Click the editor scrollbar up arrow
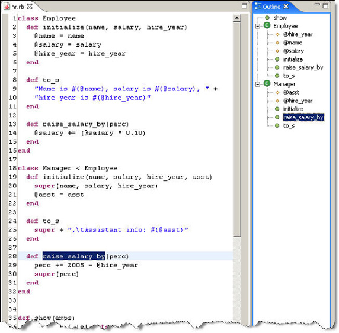The image size is (339, 333). click(x=236, y=18)
